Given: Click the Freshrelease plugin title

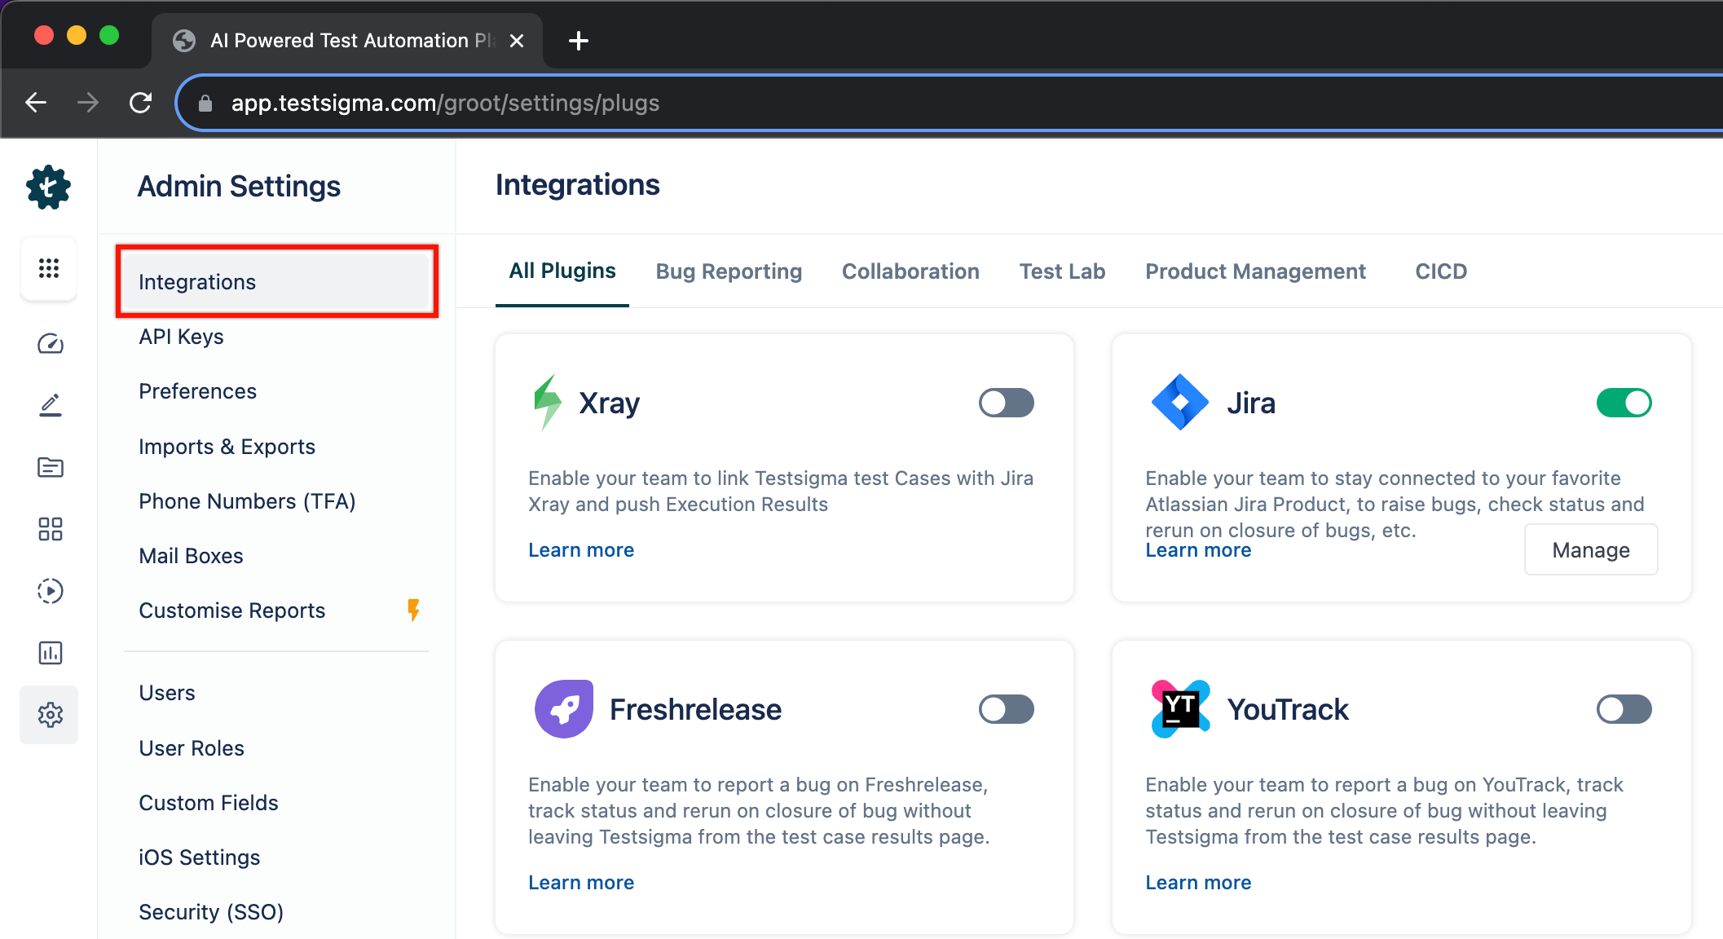Looking at the screenshot, I should [695, 709].
